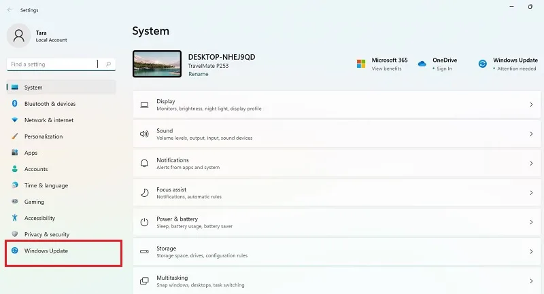Image resolution: width=544 pixels, height=294 pixels.
Task: Click the Personalization paintbrush icon
Action: (x=14, y=136)
